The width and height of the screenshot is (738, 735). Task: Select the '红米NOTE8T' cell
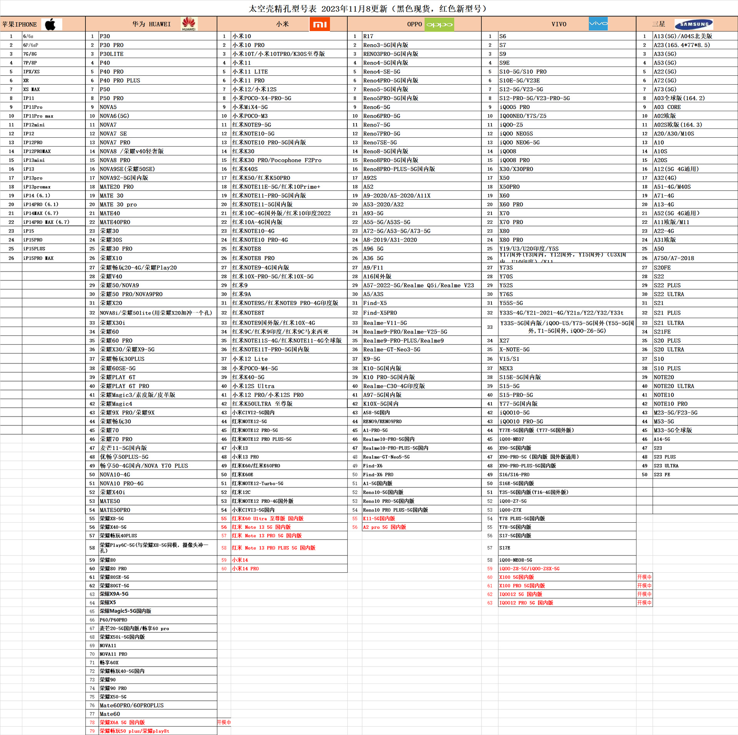pyautogui.click(x=289, y=313)
